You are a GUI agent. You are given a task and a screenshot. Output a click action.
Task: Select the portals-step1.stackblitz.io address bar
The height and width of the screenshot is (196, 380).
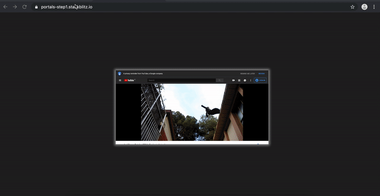coord(194,7)
